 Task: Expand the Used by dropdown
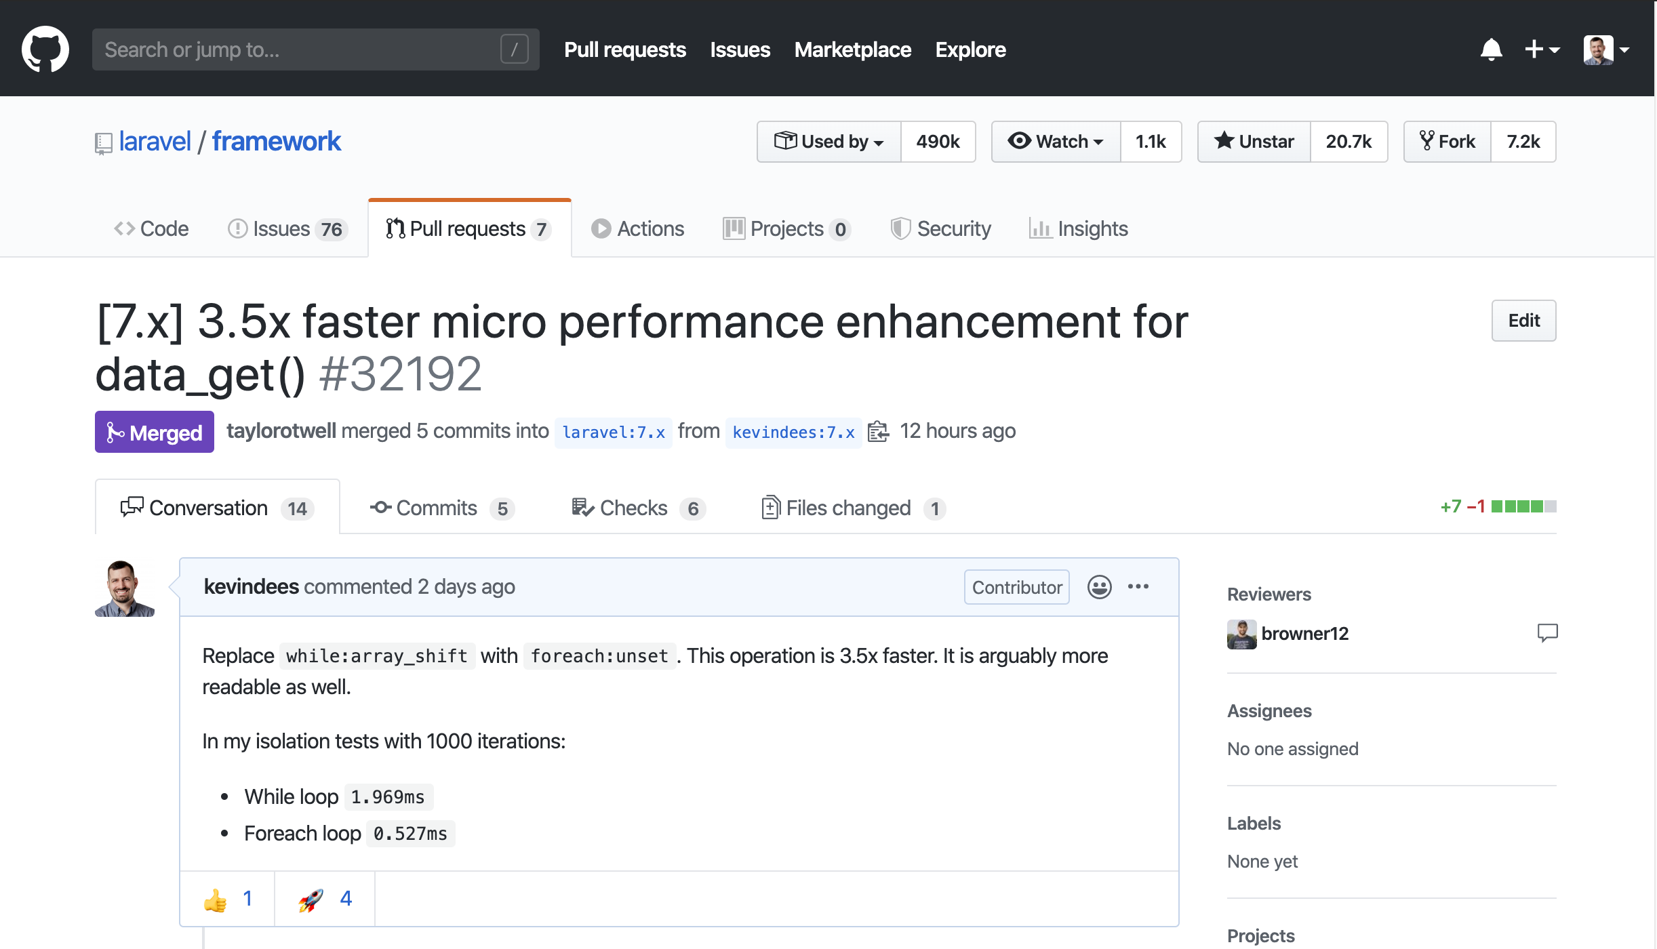(828, 141)
